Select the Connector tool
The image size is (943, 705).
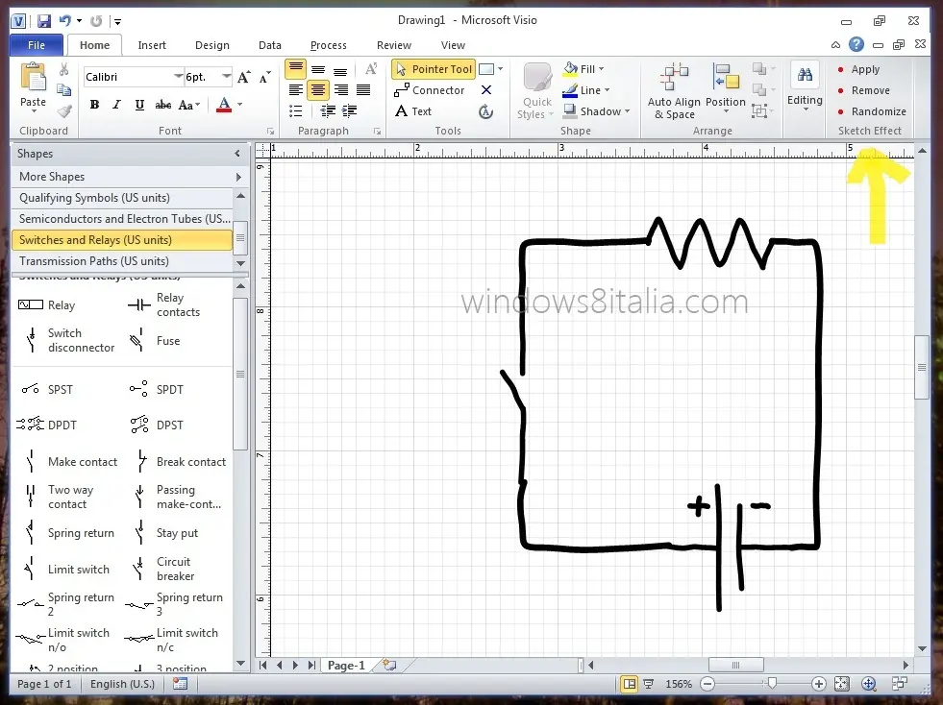pos(430,90)
